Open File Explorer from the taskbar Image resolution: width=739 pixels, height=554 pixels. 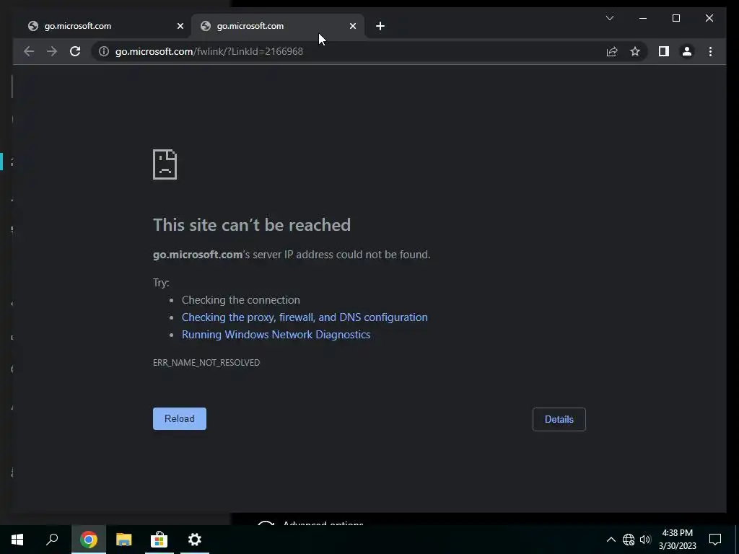click(x=123, y=540)
